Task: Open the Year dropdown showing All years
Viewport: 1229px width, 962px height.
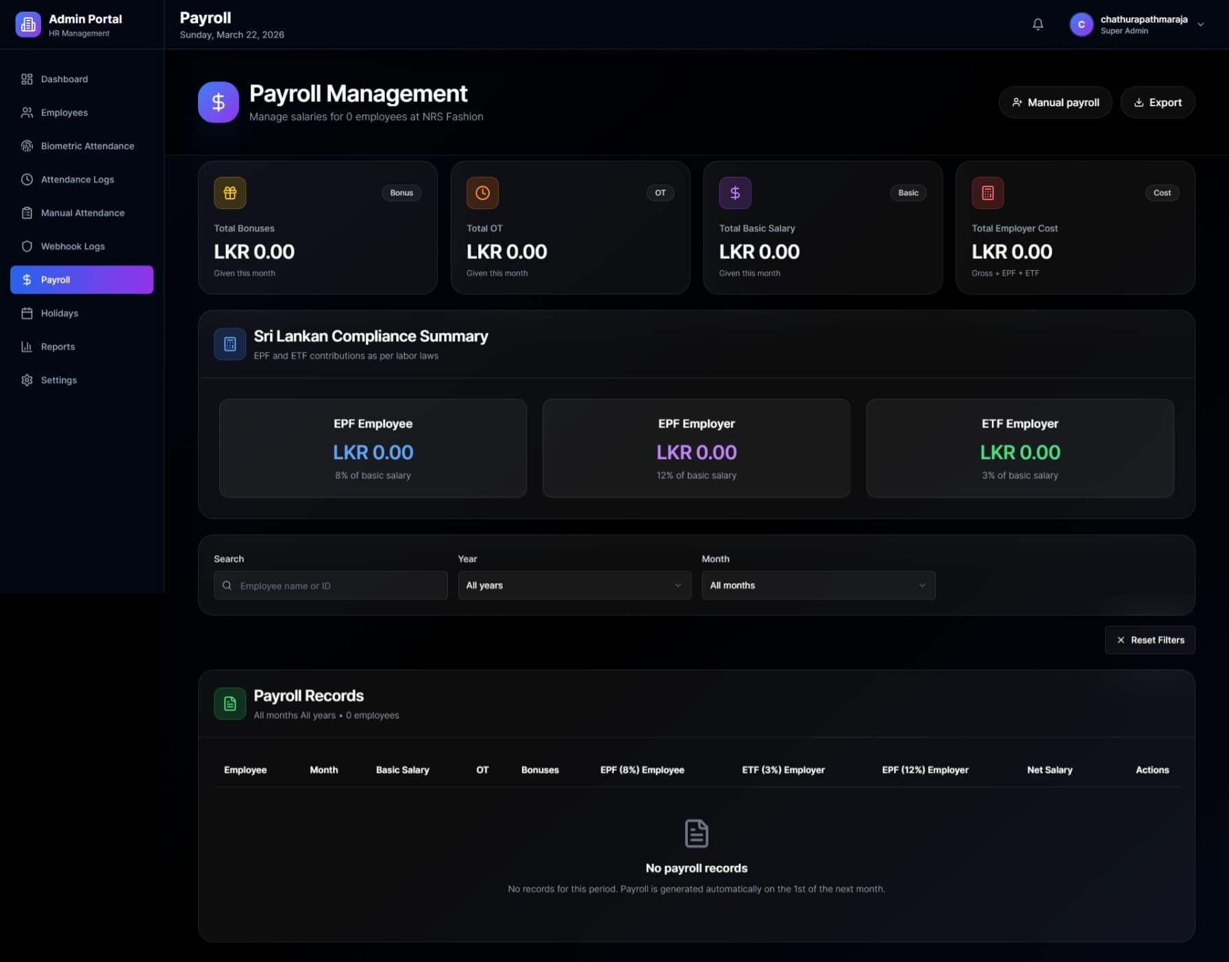Action: 573,585
